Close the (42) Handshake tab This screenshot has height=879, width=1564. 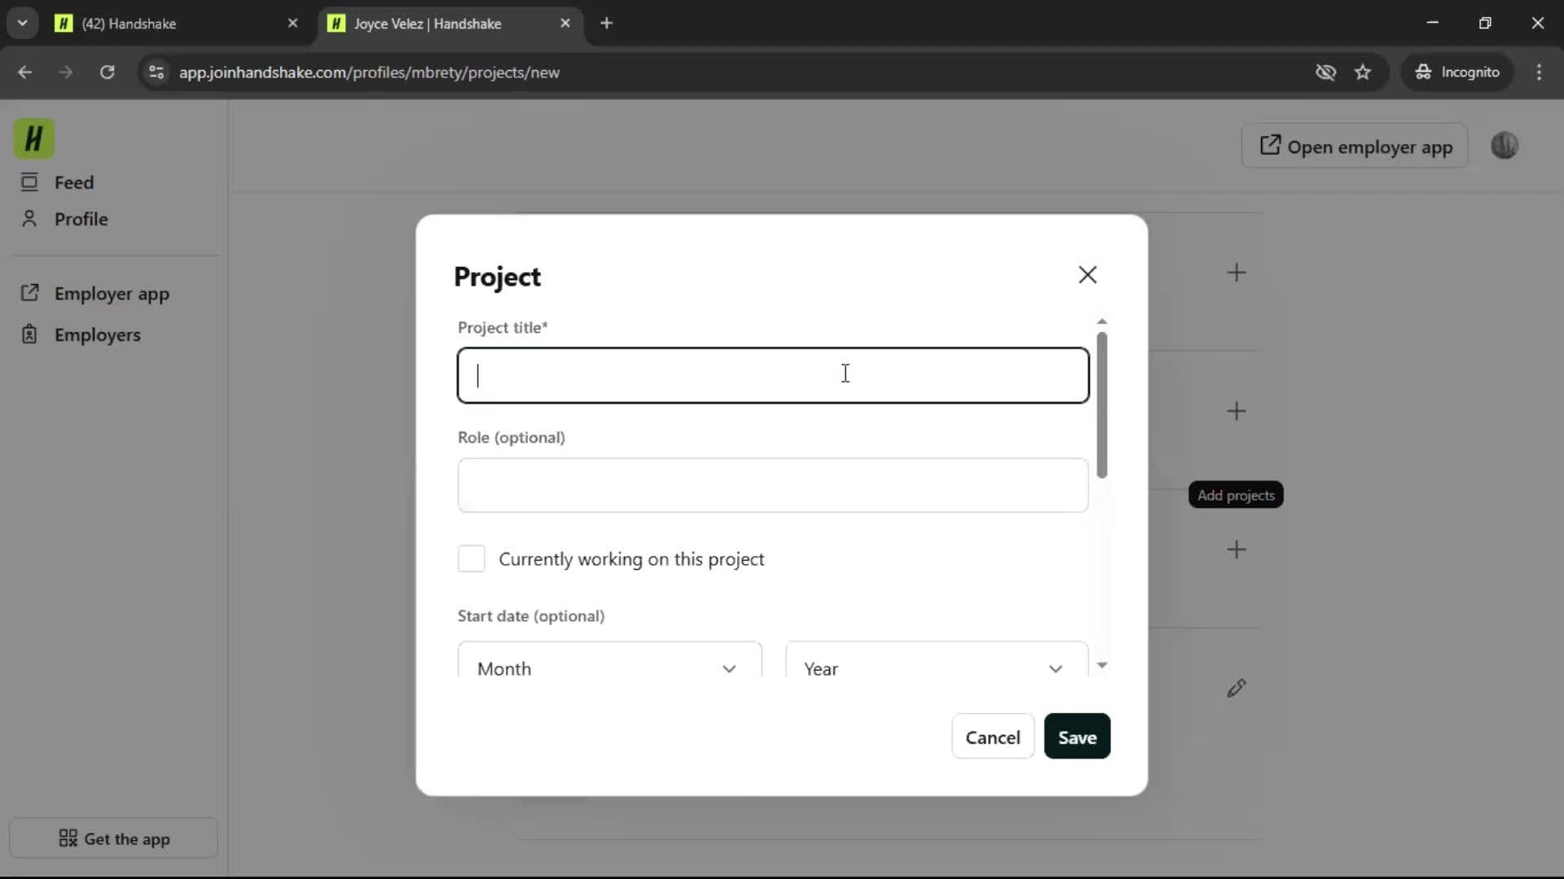[x=292, y=24]
